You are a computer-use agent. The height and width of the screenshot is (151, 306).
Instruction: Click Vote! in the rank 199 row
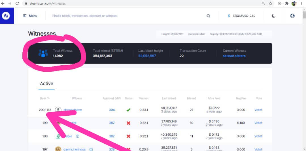click(x=258, y=123)
